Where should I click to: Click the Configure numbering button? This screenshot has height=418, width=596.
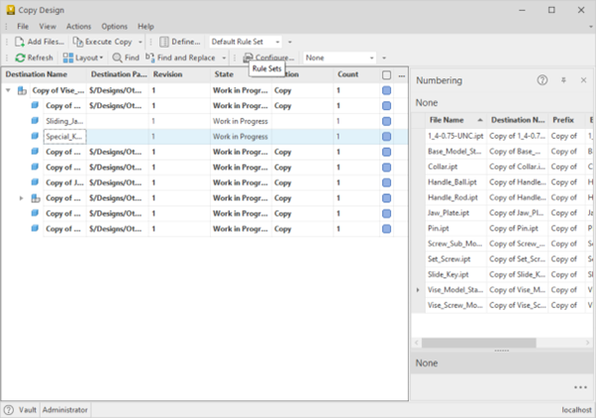point(268,57)
